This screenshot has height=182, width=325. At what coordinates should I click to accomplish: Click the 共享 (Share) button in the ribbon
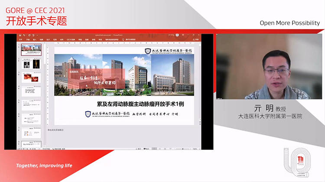coord(196,39)
